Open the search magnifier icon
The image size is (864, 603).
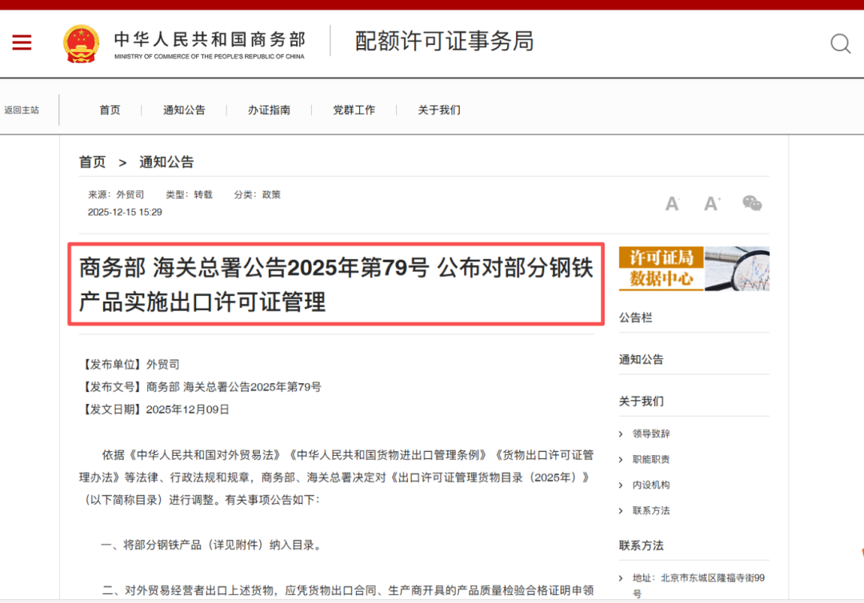[840, 43]
